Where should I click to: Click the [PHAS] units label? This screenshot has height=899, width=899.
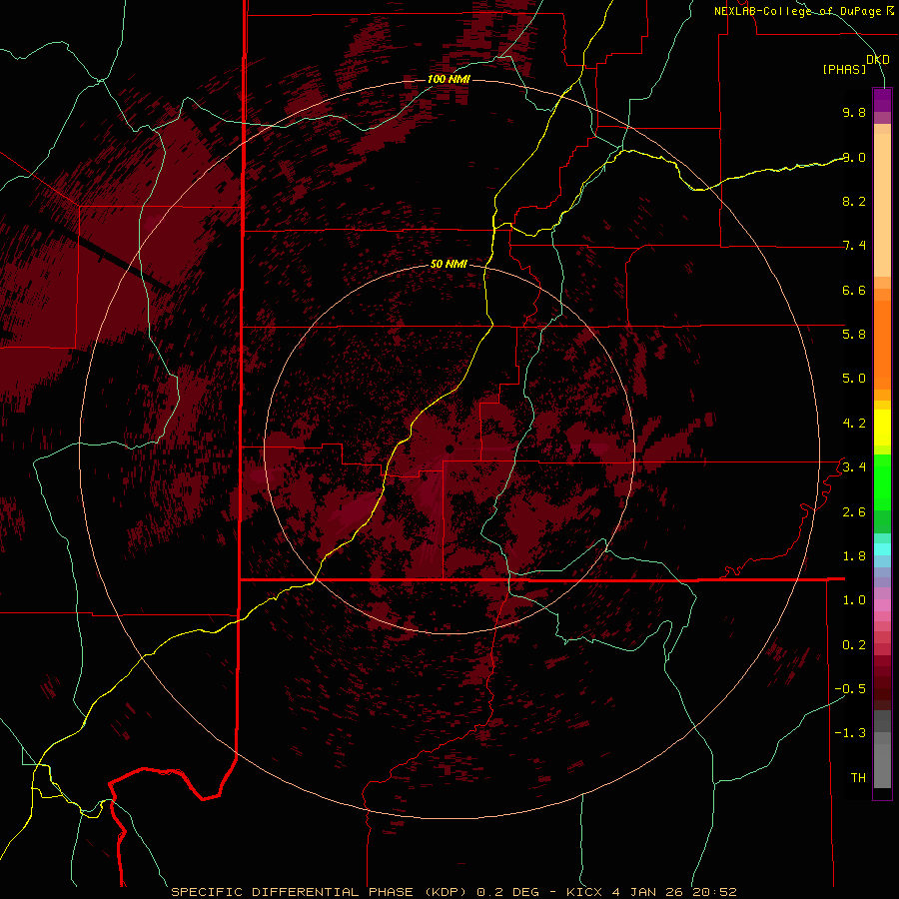tap(844, 69)
